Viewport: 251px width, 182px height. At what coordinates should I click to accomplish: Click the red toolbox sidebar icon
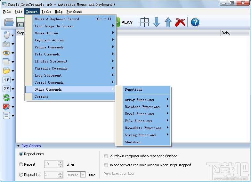pos(6,107)
